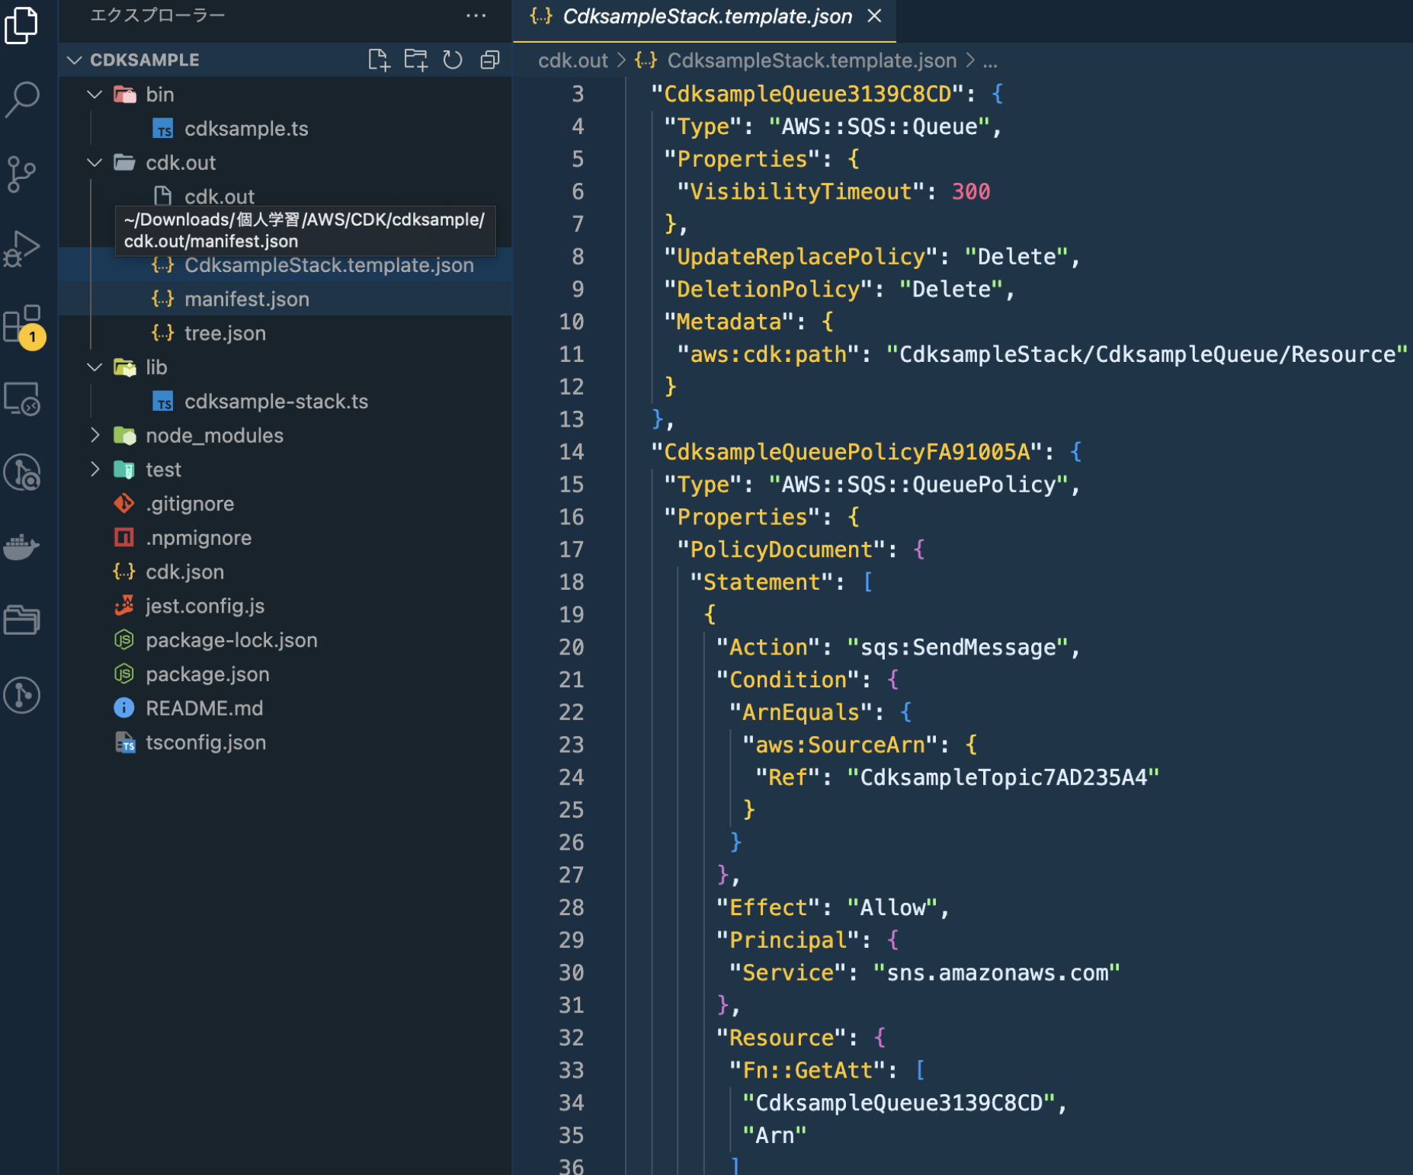The image size is (1413, 1175).
Task: Open the Remote Explorer view
Action: click(23, 399)
